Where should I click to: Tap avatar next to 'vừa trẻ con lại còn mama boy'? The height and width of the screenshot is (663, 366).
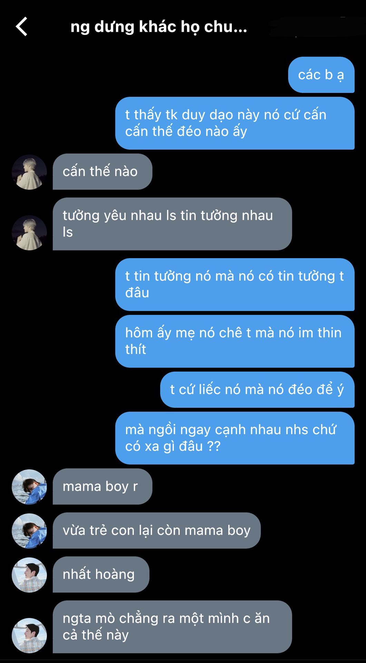pos(29,531)
